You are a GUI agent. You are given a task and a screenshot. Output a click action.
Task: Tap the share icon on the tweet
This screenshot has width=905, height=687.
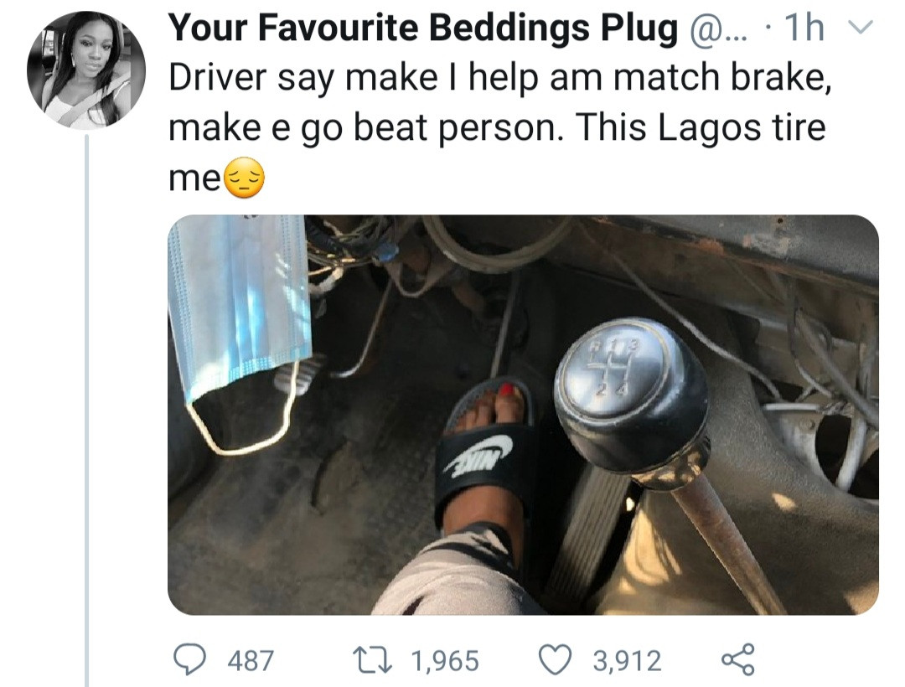coord(737,660)
